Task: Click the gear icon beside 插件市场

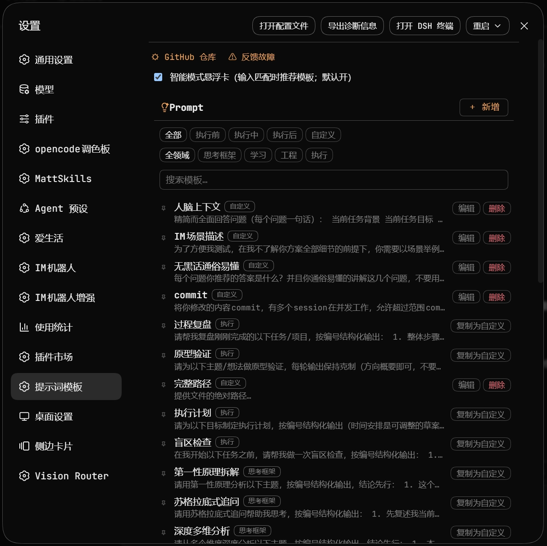Action: click(24, 357)
